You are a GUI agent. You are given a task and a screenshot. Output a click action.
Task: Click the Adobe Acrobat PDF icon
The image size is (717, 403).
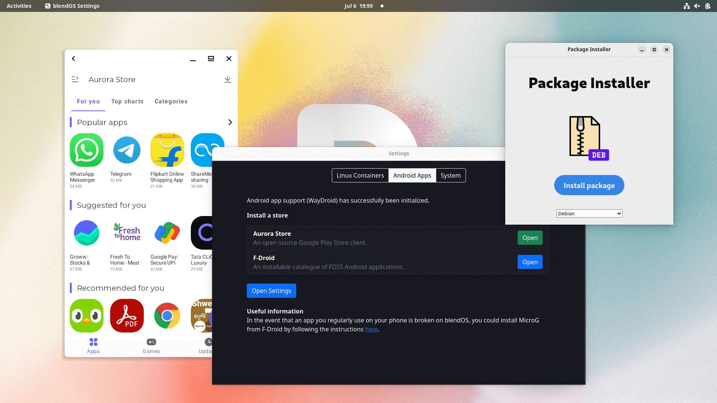[x=127, y=315]
